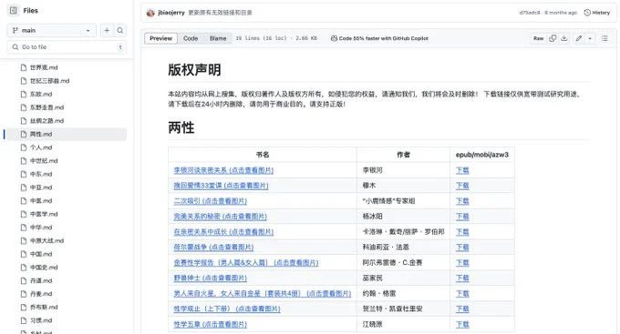Edit file with pencil icon
This screenshot has height=334, width=620.
point(578,38)
